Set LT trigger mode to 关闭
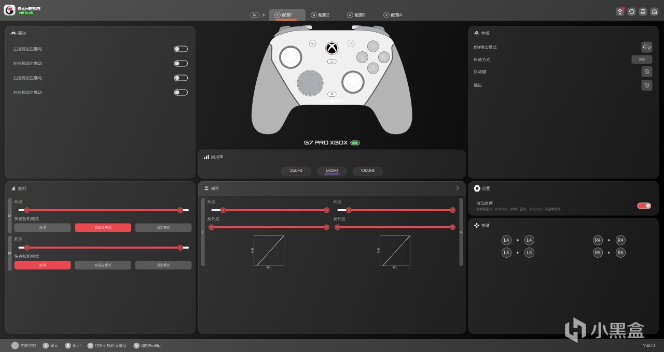The height and width of the screenshot is (352, 664). (x=43, y=228)
